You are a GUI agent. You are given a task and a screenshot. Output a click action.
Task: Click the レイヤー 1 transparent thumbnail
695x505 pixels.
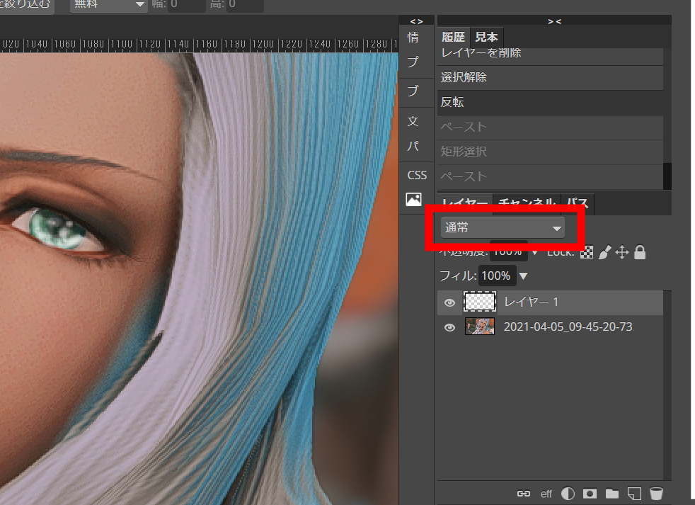(x=480, y=302)
